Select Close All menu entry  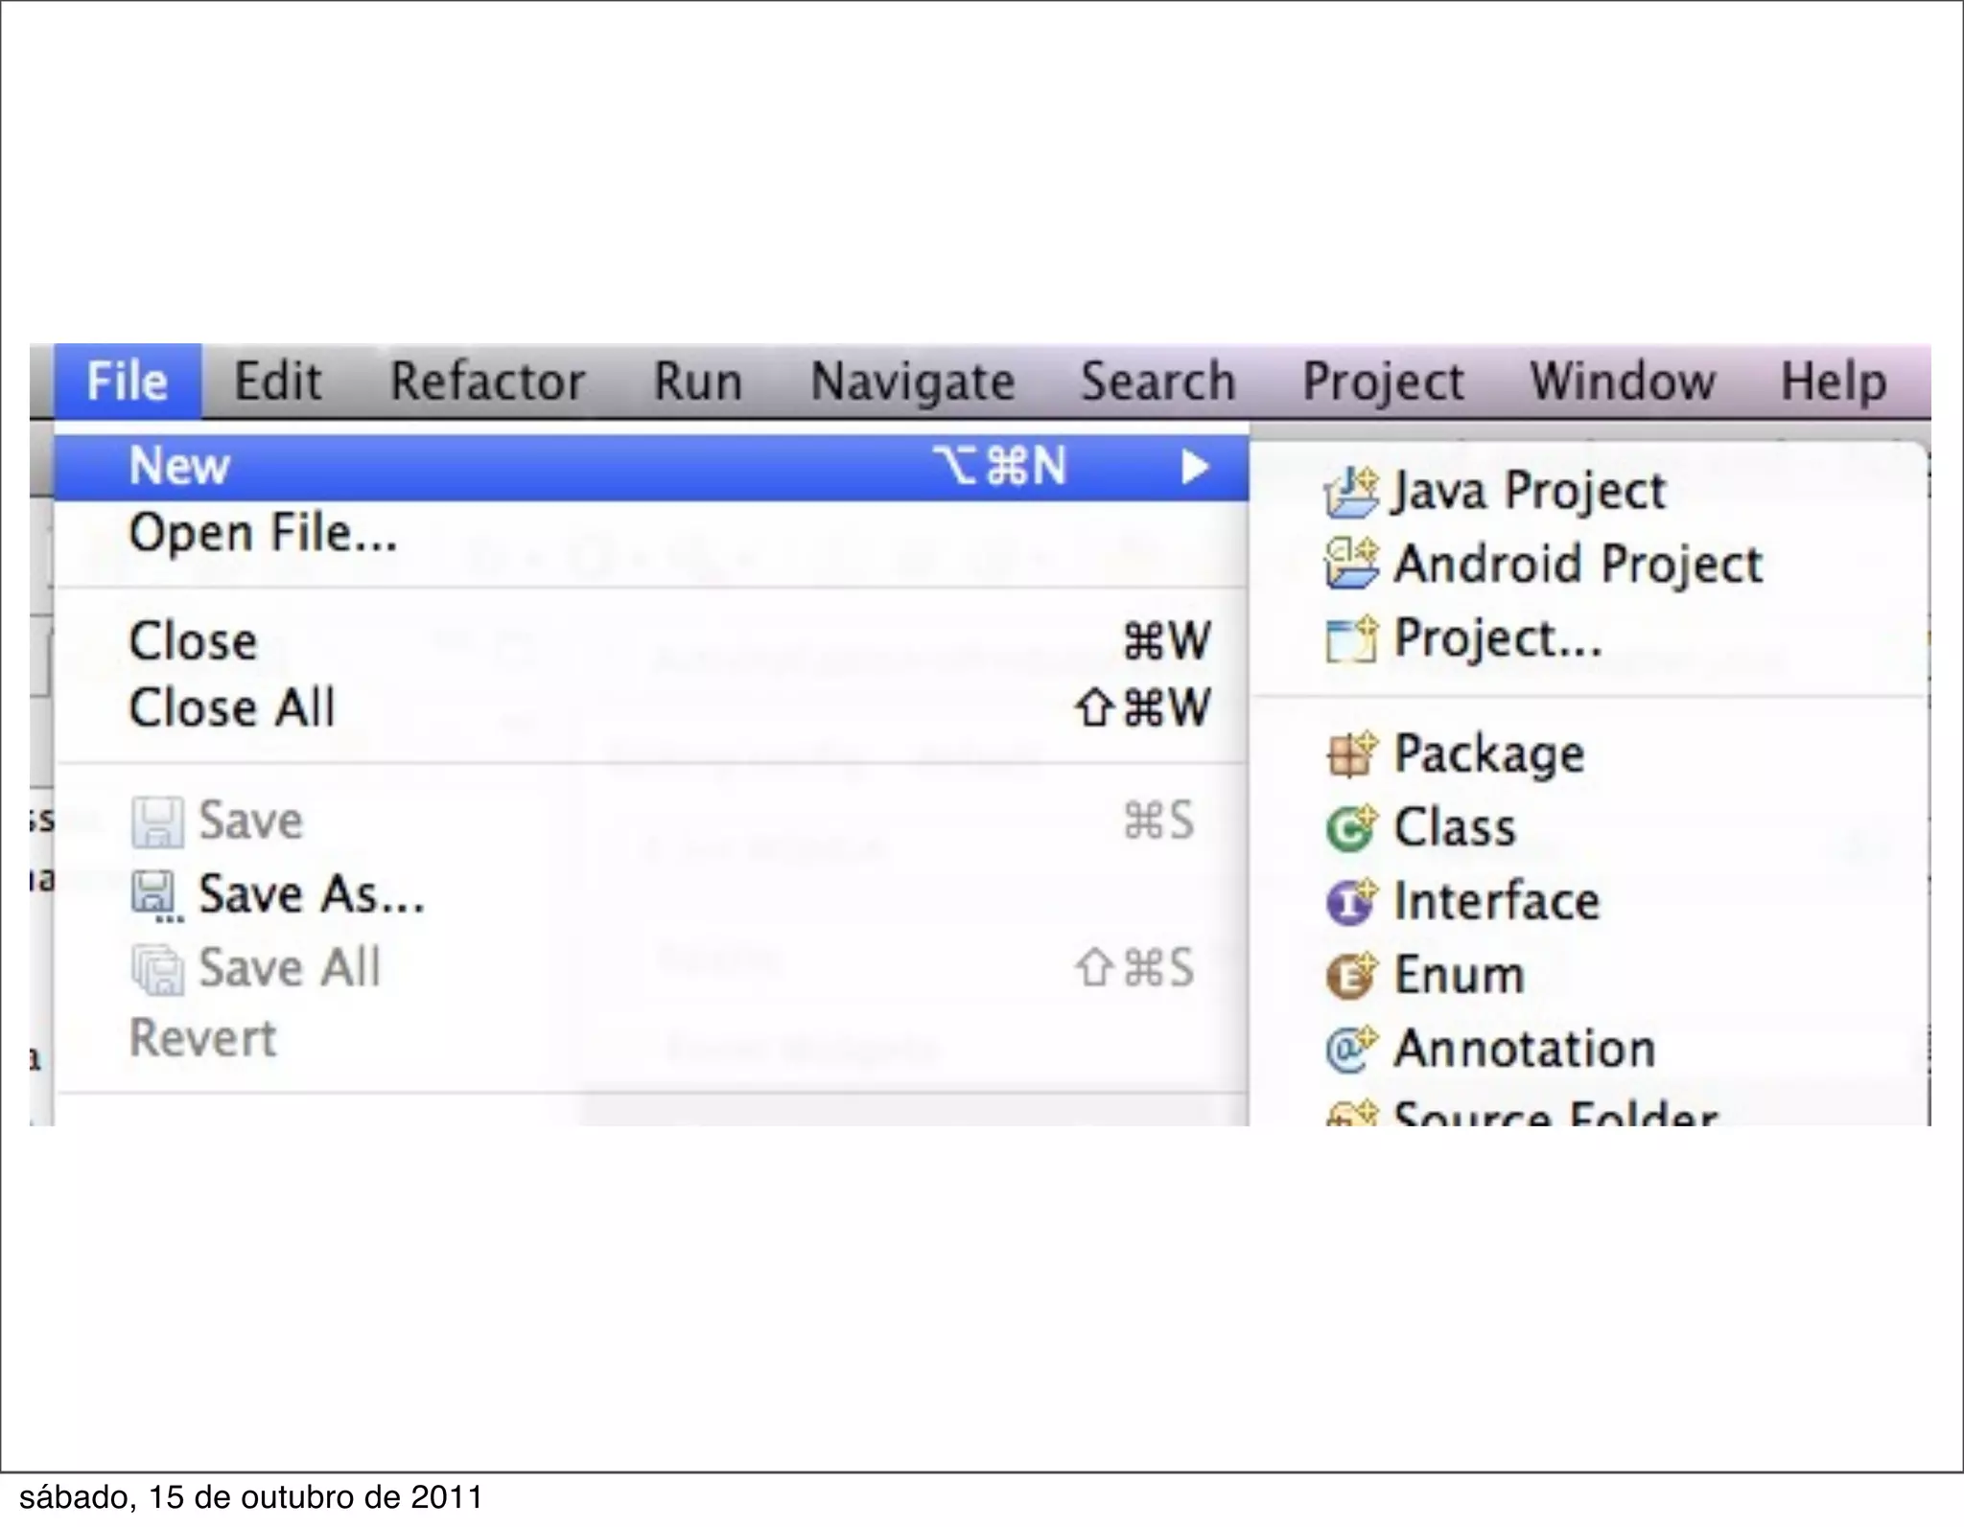232,708
